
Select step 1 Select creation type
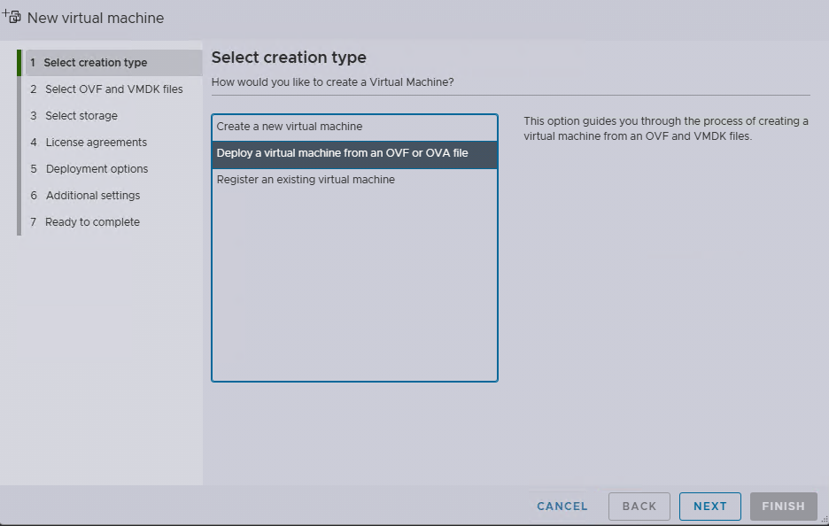pyautogui.click(x=95, y=63)
